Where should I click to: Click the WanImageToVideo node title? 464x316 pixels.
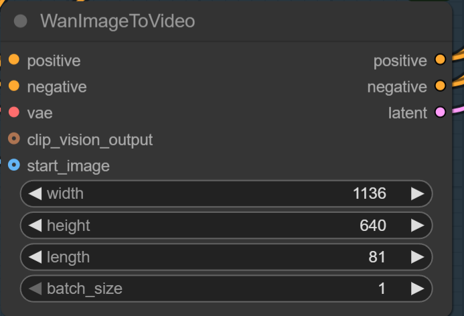118,21
